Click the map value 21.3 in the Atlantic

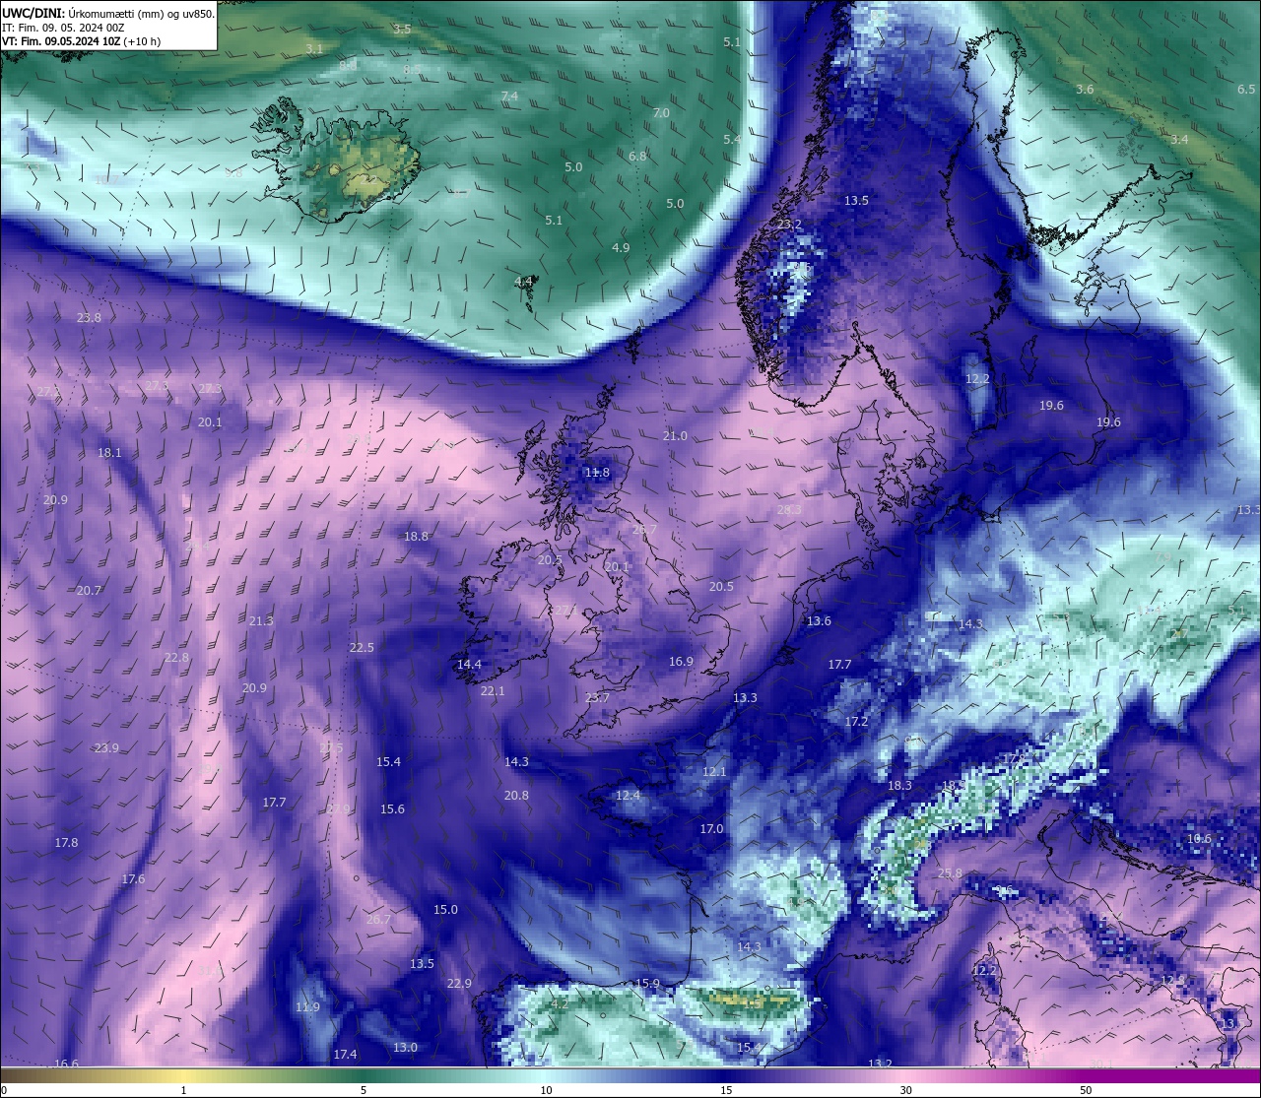tap(261, 620)
